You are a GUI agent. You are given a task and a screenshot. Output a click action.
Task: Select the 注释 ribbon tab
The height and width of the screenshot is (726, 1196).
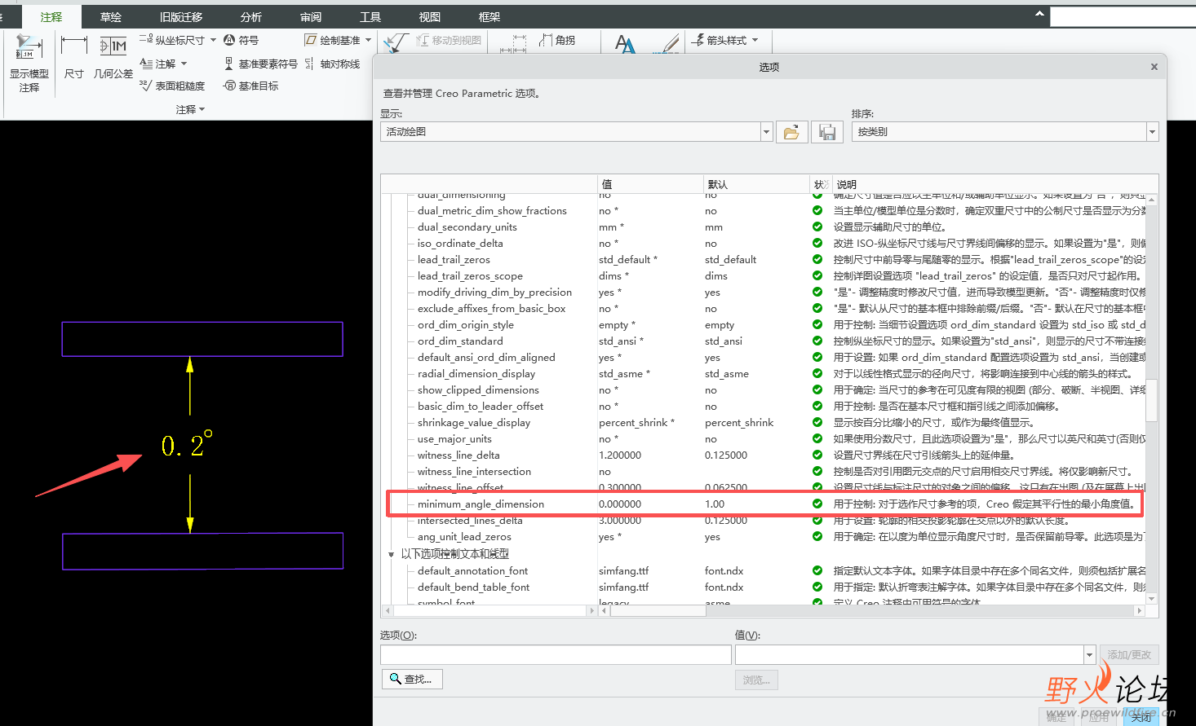tap(51, 16)
